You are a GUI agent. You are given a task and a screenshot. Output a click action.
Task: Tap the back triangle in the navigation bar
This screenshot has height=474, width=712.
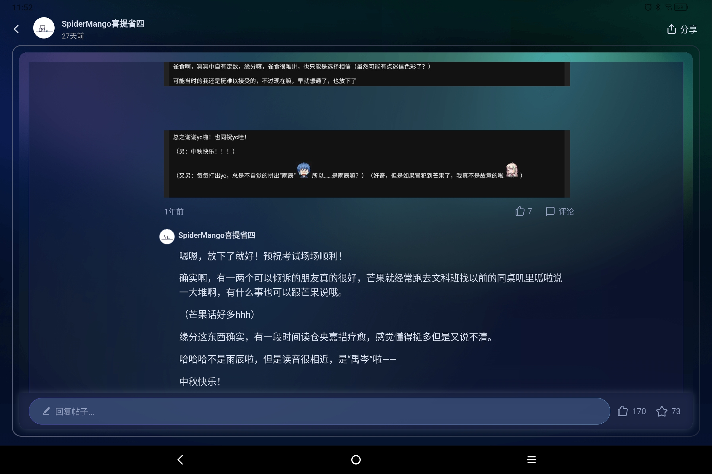(180, 459)
